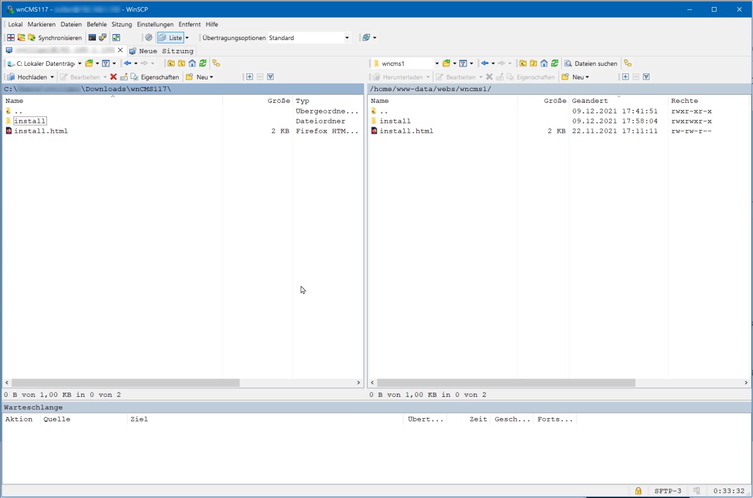Click the Dateien suchen button
The width and height of the screenshot is (753, 498).
tap(591, 63)
